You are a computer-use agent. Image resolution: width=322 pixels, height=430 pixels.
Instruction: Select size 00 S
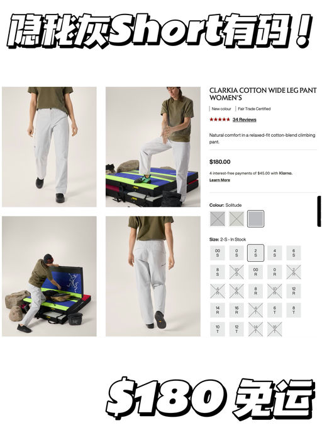pyautogui.click(x=218, y=253)
